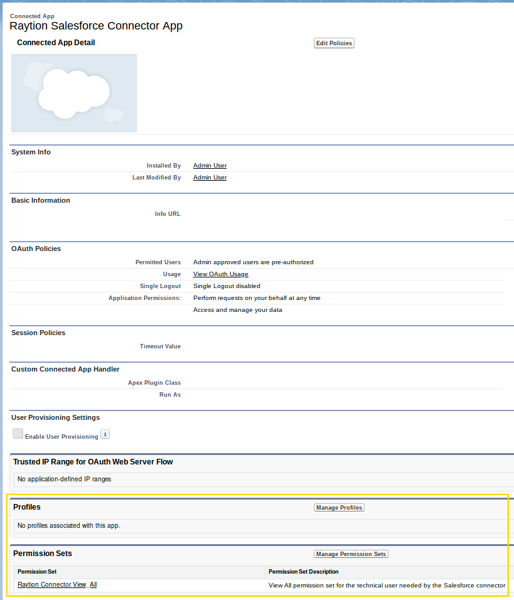Open Admin User link beside Last Modified By
Viewport: 514px width, 600px height.
pyautogui.click(x=210, y=177)
